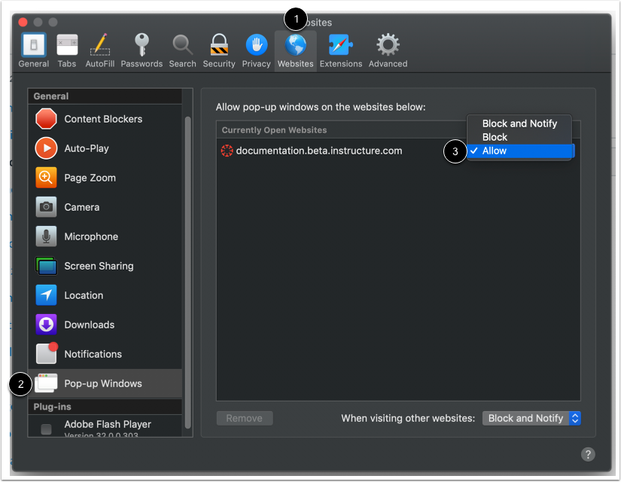Select Block and Notify in the dropdown list
621x482 pixels.
pyautogui.click(x=519, y=124)
